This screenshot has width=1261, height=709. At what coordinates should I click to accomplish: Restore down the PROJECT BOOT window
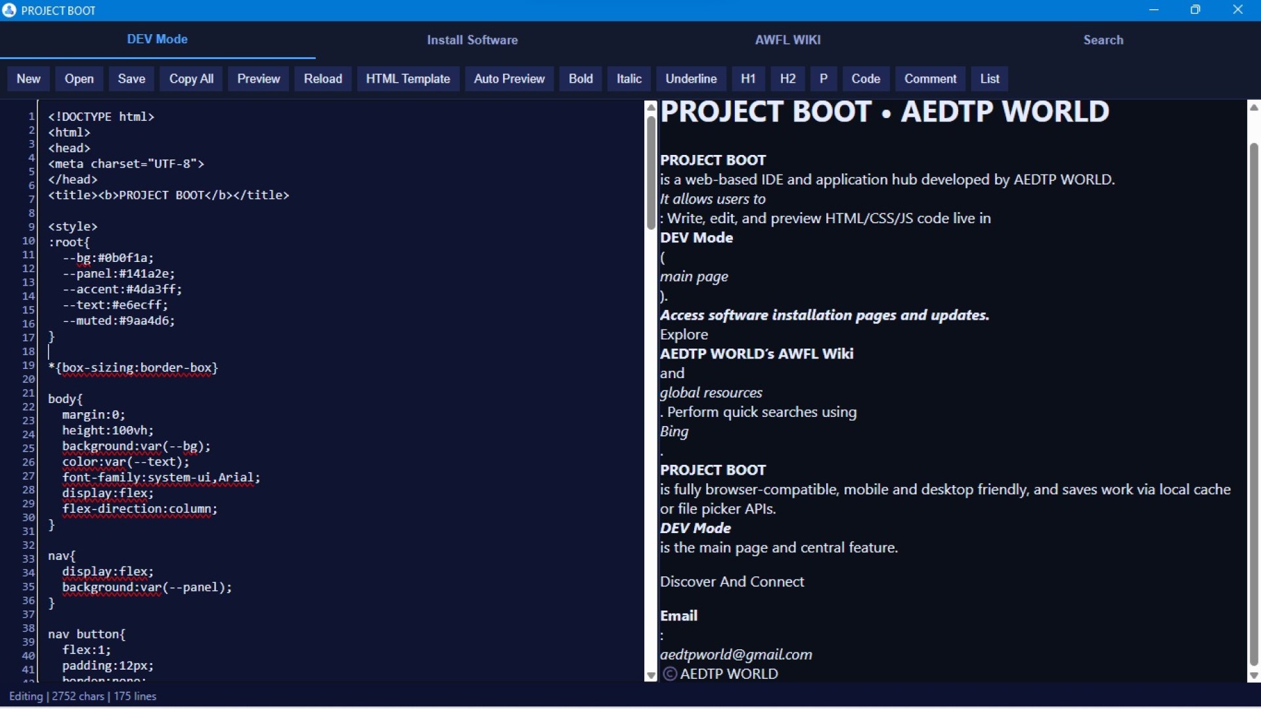1196,10
